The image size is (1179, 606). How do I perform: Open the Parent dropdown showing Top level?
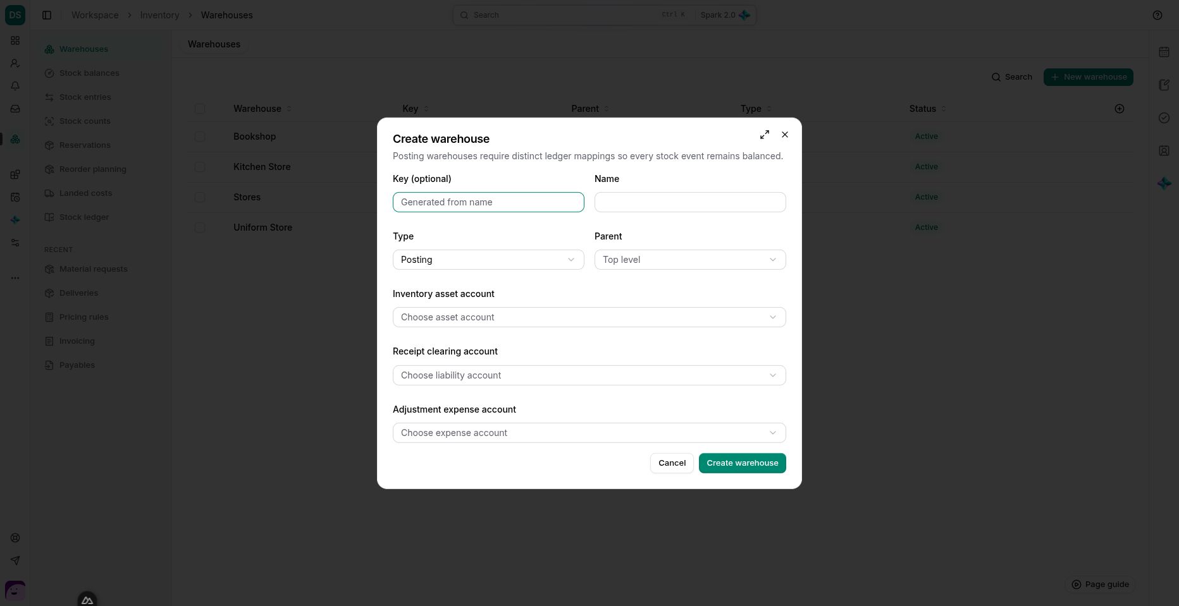[x=690, y=260]
